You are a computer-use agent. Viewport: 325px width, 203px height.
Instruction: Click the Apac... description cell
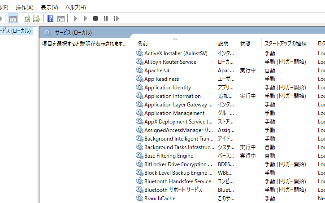[226, 71]
